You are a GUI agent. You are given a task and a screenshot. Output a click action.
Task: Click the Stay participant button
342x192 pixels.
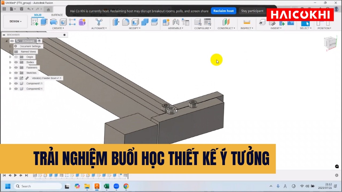(x=252, y=11)
